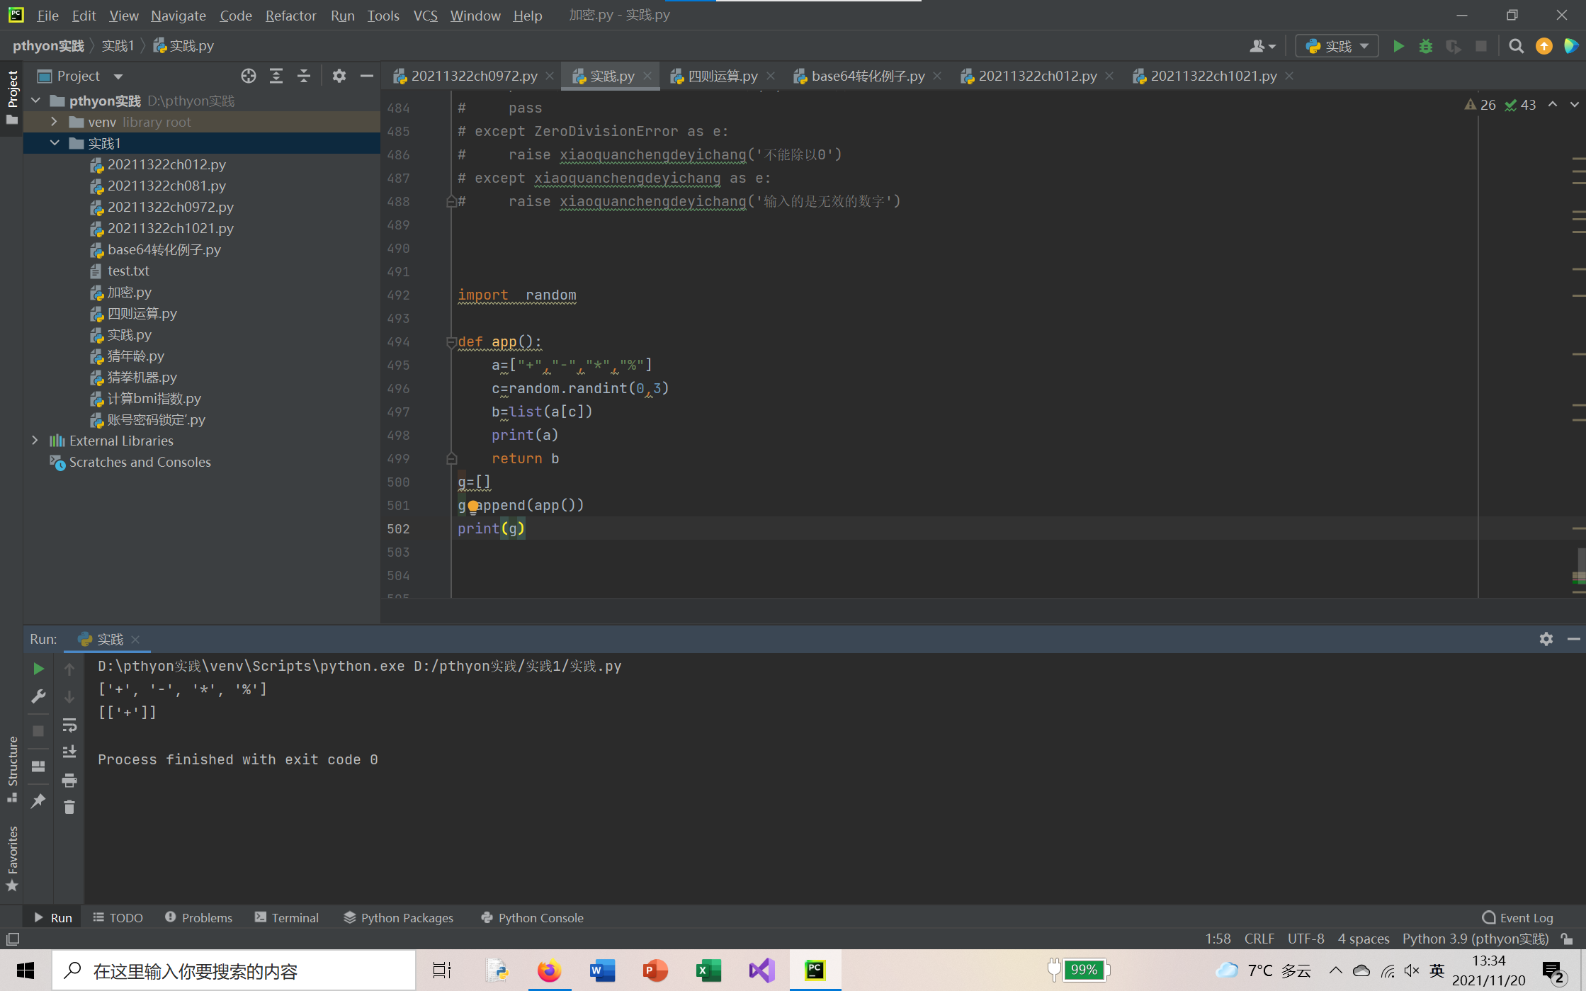Click the Rerun icon in Run panel
This screenshot has height=991, width=1586.
[x=39, y=668]
